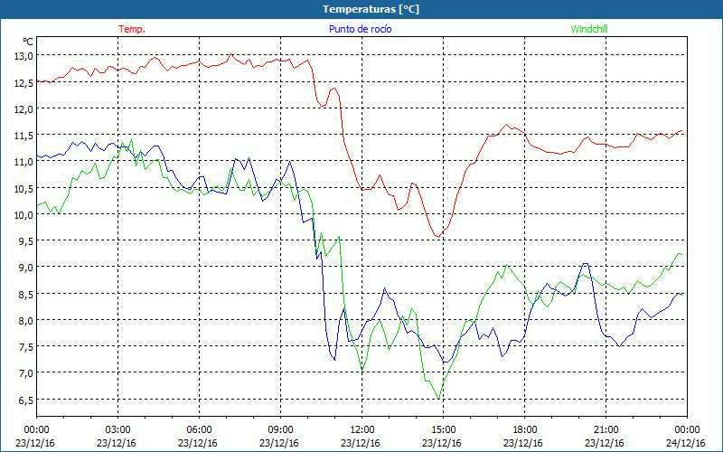Screen dimensions: 723x452
Task: Click the 10,0 y-axis value
Action: click(x=23, y=214)
